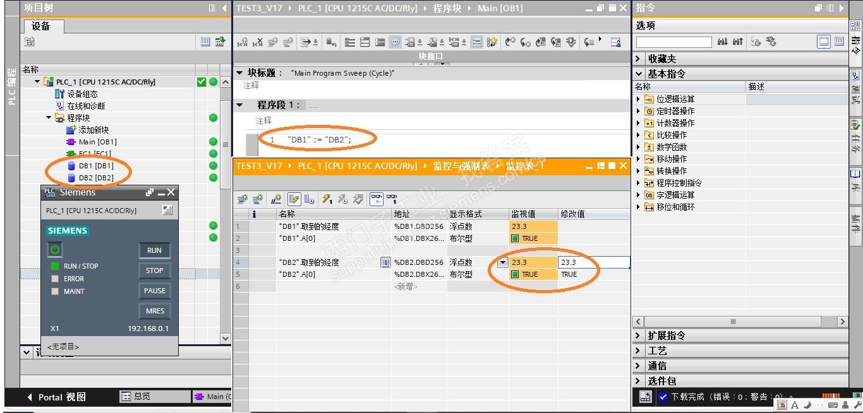
Task: Click the block lock icon at toolbar end
Action: tap(615, 42)
